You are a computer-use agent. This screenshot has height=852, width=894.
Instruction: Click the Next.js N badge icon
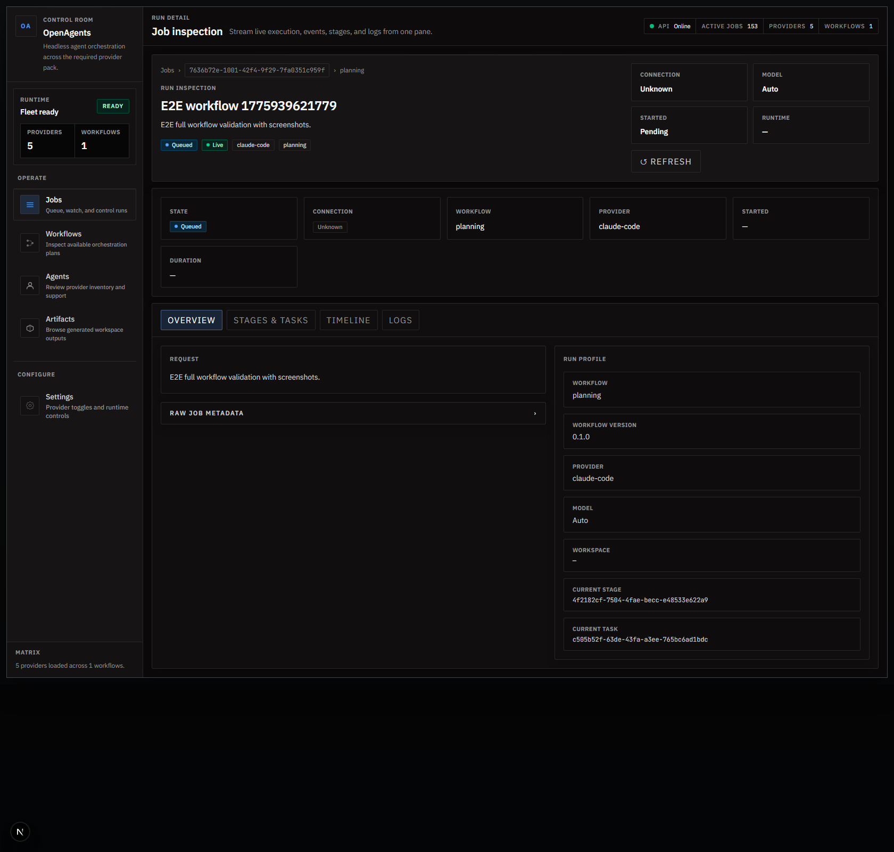point(20,832)
